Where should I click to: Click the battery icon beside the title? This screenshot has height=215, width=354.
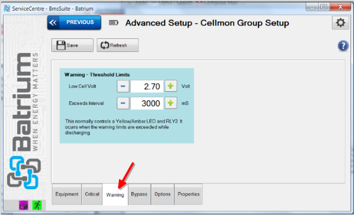[x=114, y=22]
